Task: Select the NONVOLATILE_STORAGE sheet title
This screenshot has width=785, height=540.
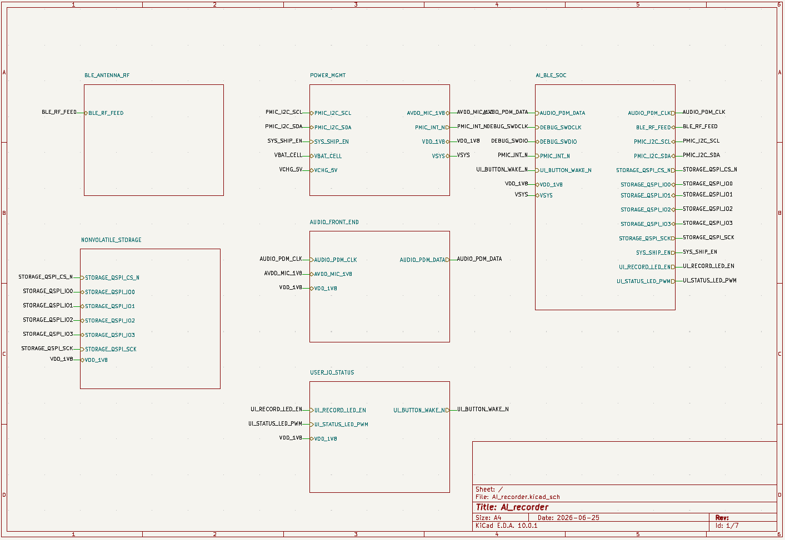Action: (x=111, y=240)
